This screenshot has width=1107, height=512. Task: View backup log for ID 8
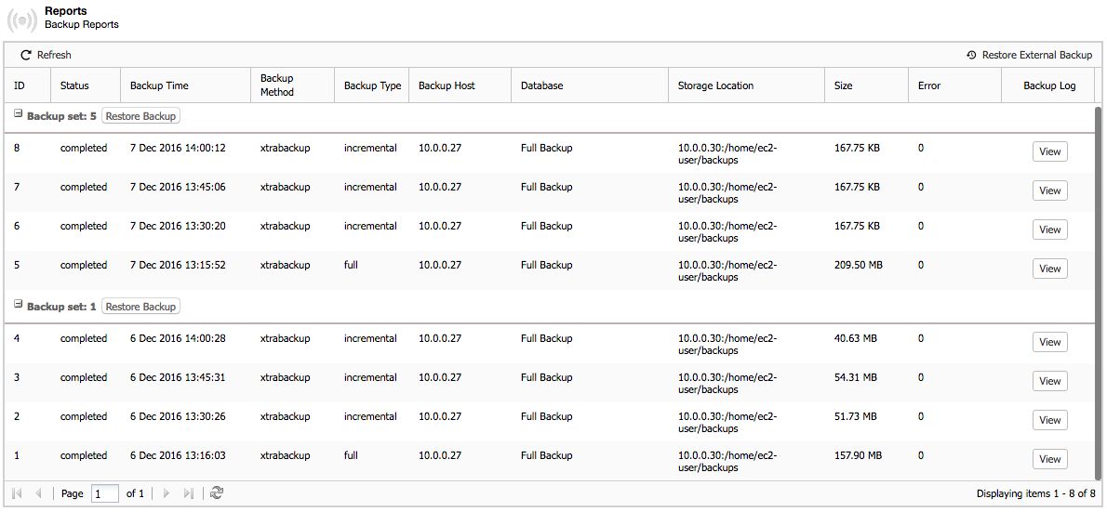[x=1050, y=151]
